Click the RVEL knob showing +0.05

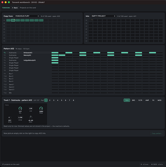(x=31, y=117)
